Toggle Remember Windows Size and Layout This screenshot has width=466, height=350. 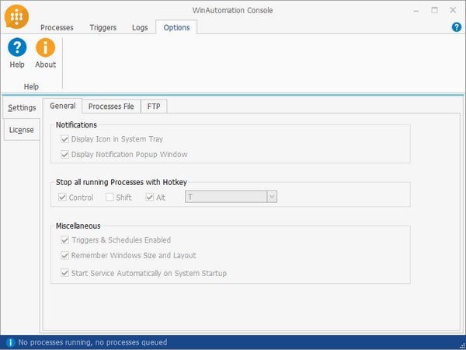click(x=64, y=255)
